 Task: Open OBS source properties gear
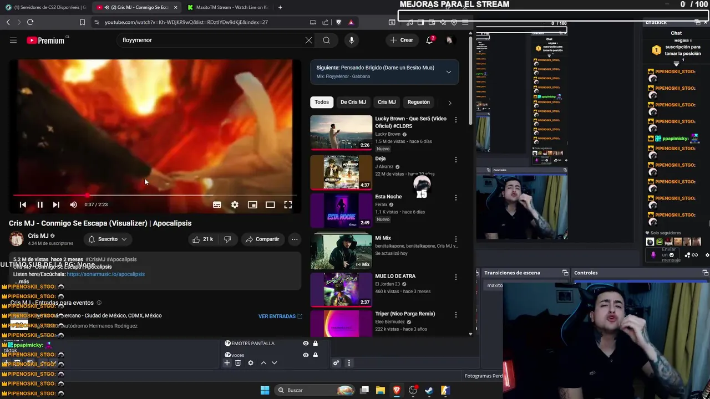point(251,363)
